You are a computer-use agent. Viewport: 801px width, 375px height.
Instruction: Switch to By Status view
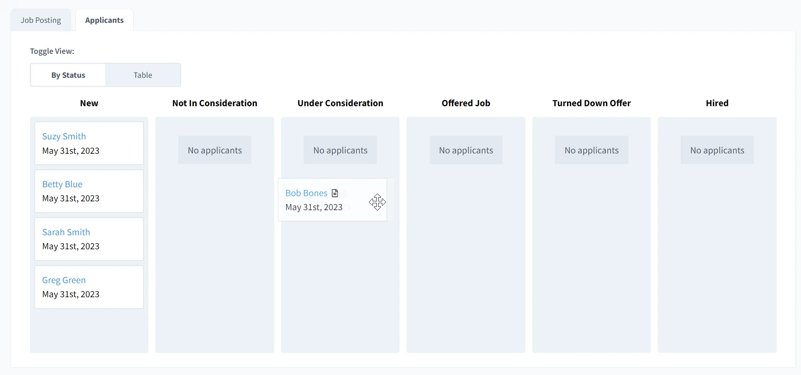pos(68,75)
